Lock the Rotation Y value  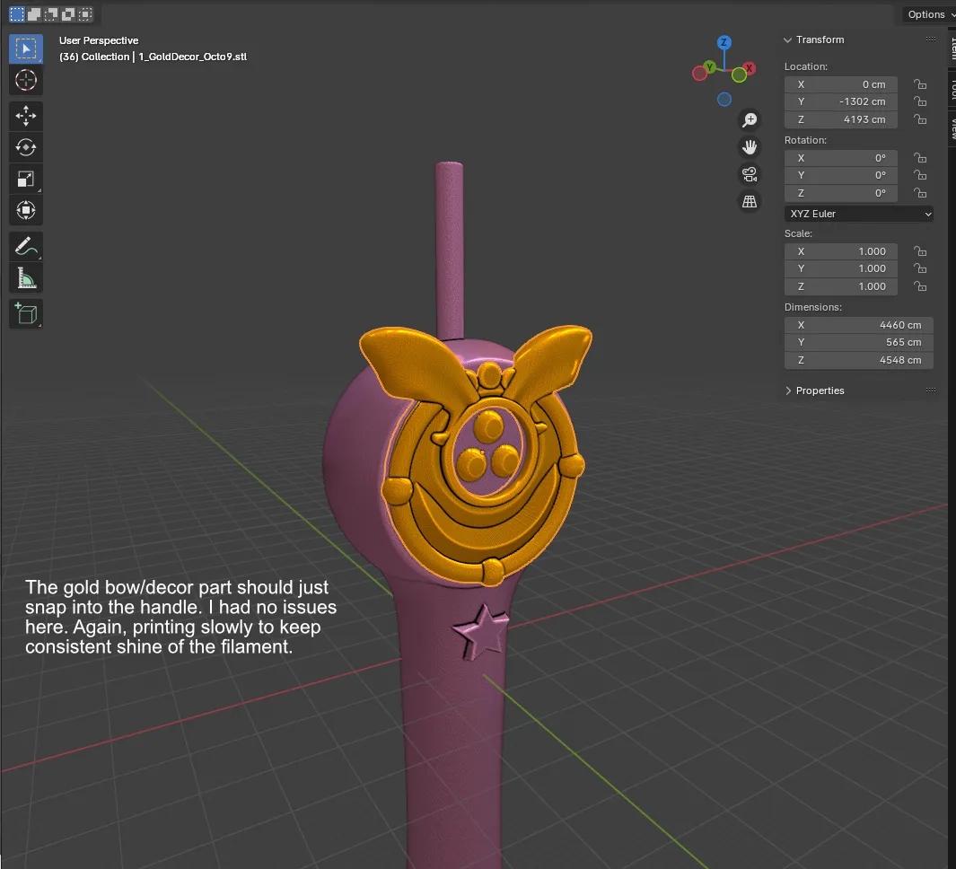[920, 175]
